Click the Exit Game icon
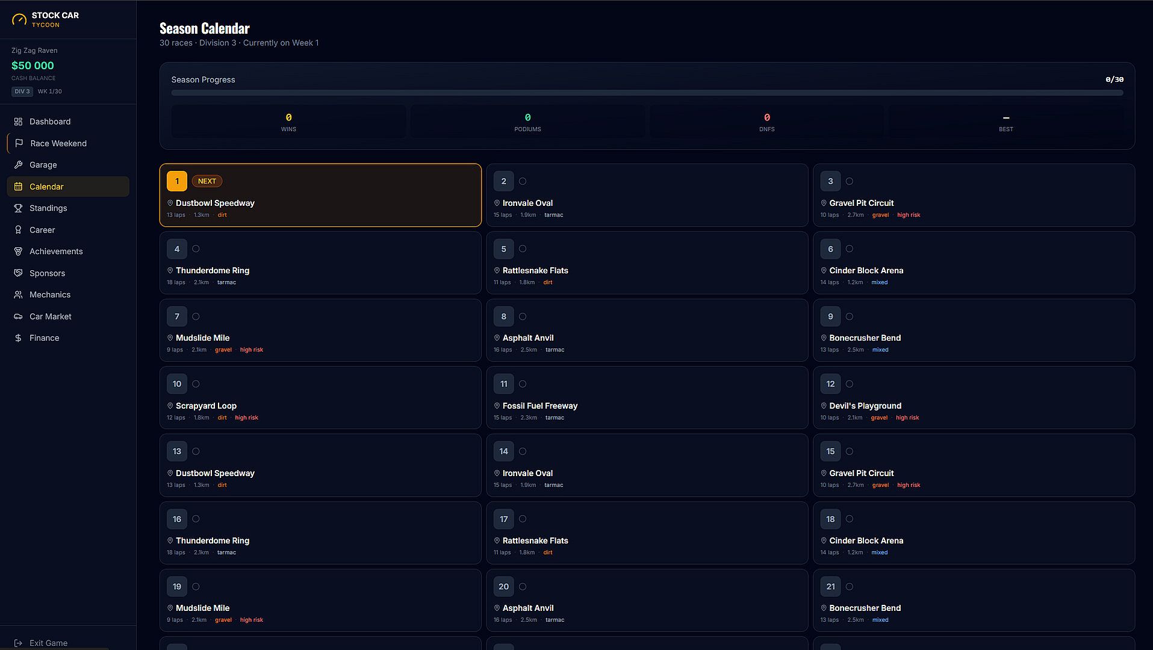Viewport: 1153px width, 650px height. click(18, 643)
